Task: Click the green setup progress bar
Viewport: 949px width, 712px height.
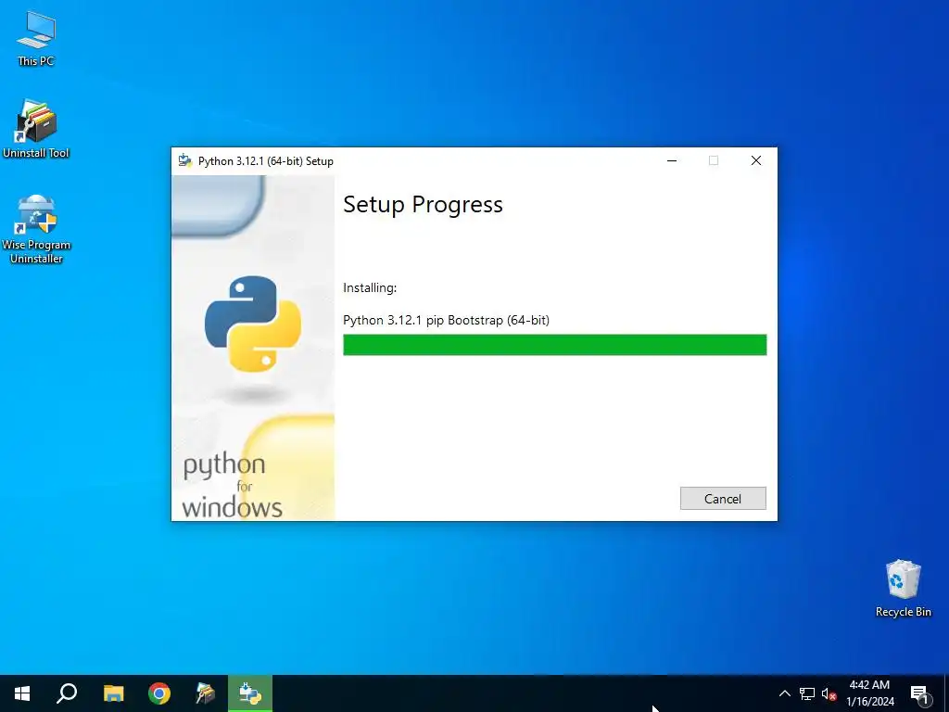Action: click(x=554, y=345)
